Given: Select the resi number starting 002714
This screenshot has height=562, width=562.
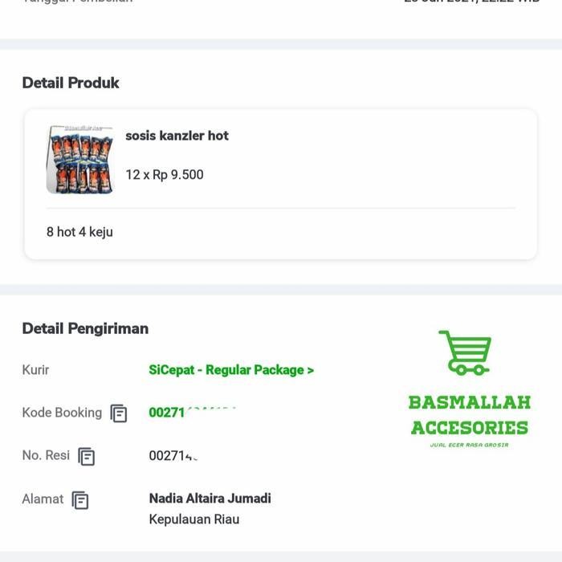Looking at the screenshot, I should [173, 455].
